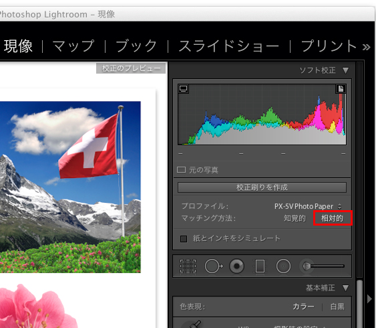Viewport: 376px width, 328px height.
Task: Click the module picker overflow arrows
Action: 366,47
